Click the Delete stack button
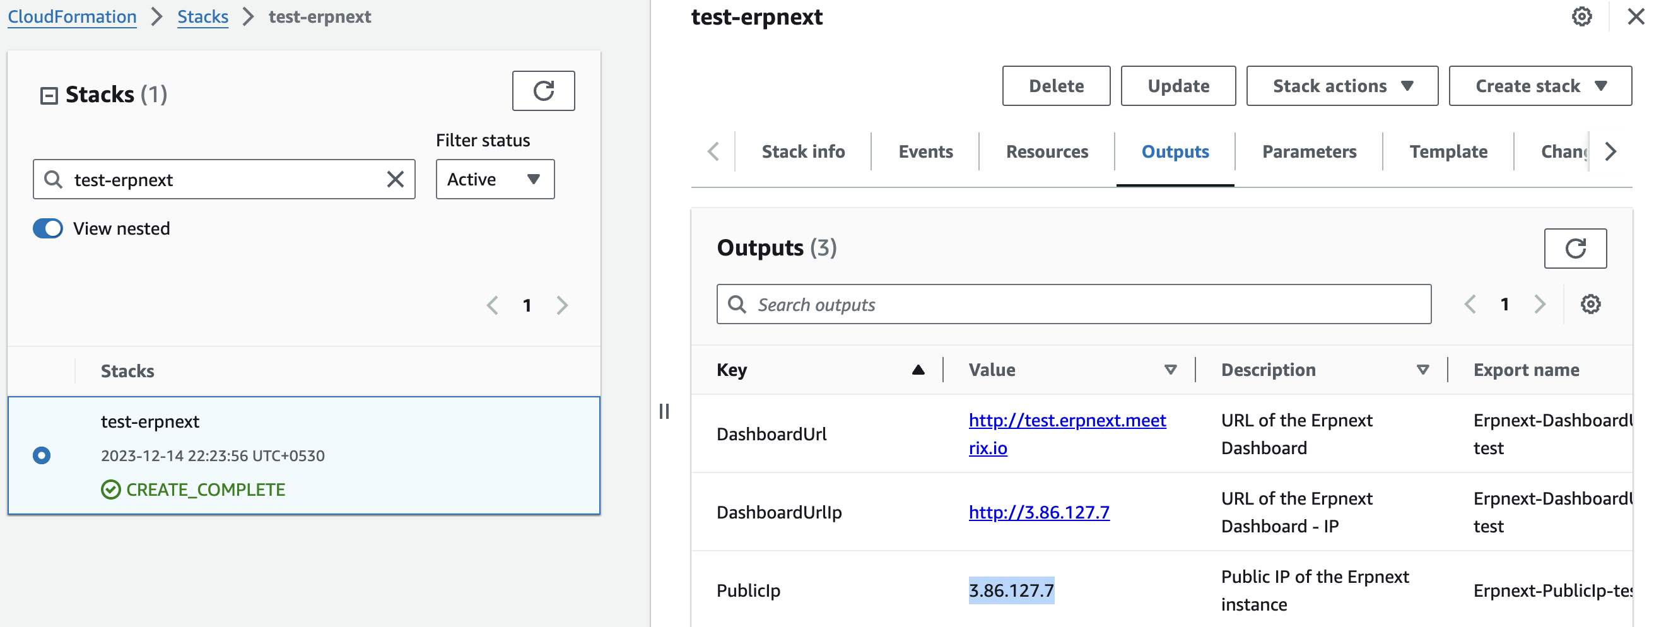1654x627 pixels. click(1055, 86)
